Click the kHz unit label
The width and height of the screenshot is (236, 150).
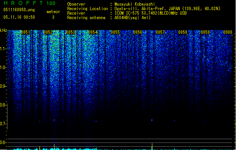coord(3,30)
